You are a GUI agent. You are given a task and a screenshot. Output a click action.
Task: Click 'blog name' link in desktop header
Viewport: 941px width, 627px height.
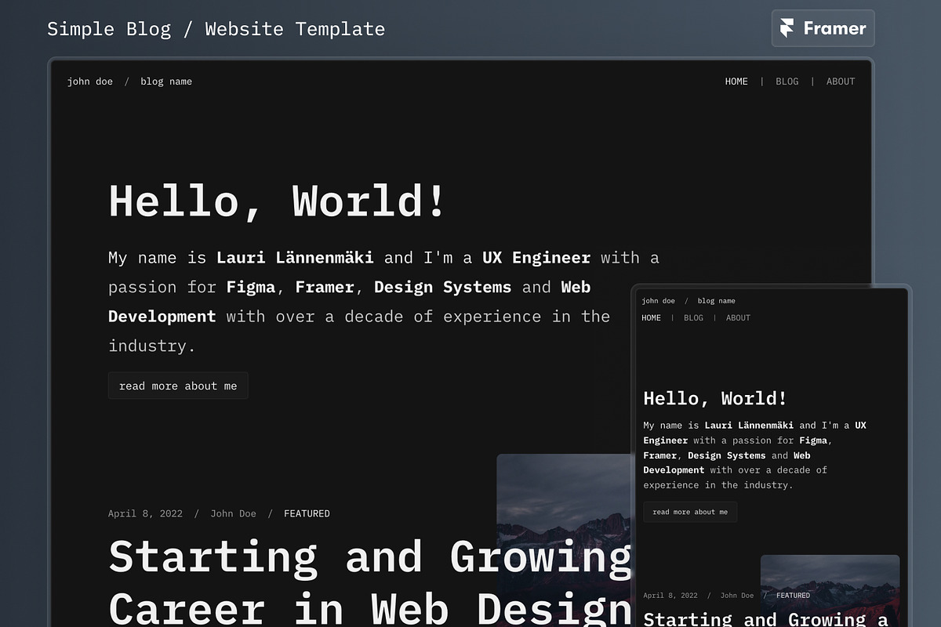point(166,82)
